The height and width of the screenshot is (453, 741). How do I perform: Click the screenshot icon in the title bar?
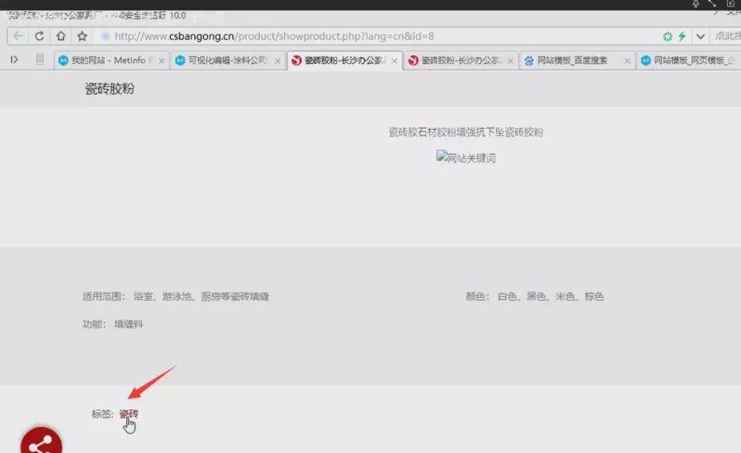[x=731, y=4]
